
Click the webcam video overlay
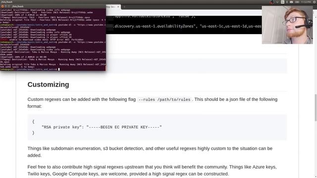(287, 25)
